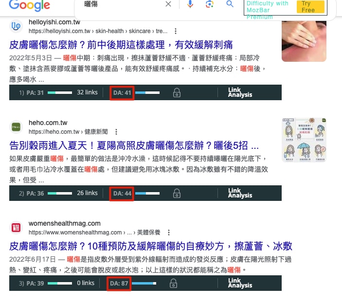The height and width of the screenshot is (304, 342).
Task: Open more options for the heho result
Action: (116, 132)
